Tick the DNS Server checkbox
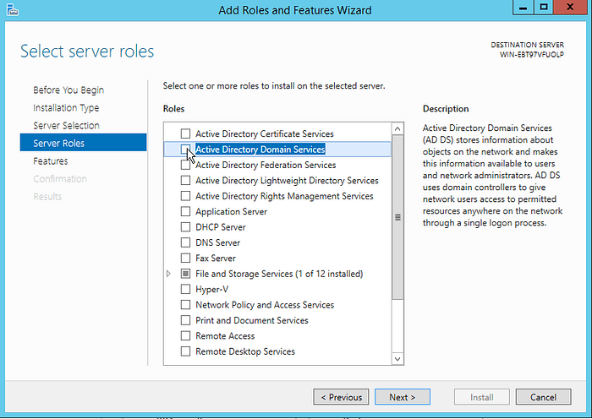 click(185, 243)
